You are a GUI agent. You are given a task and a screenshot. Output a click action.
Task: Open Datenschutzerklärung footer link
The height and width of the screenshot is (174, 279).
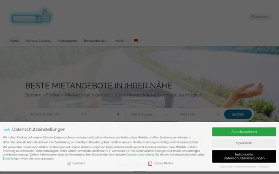point(246,167)
